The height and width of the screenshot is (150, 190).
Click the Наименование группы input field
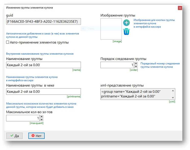tap(43, 65)
